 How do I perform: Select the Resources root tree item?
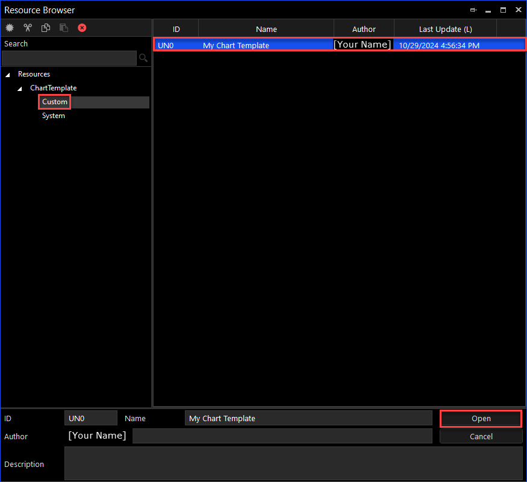tap(34, 74)
